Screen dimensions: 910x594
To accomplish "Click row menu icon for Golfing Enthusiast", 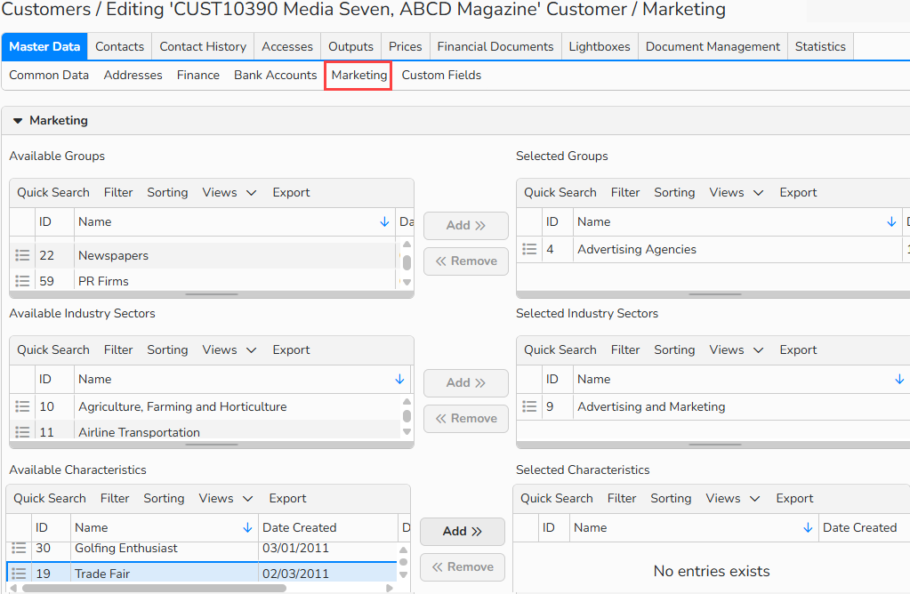I will pyautogui.click(x=19, y=548).
